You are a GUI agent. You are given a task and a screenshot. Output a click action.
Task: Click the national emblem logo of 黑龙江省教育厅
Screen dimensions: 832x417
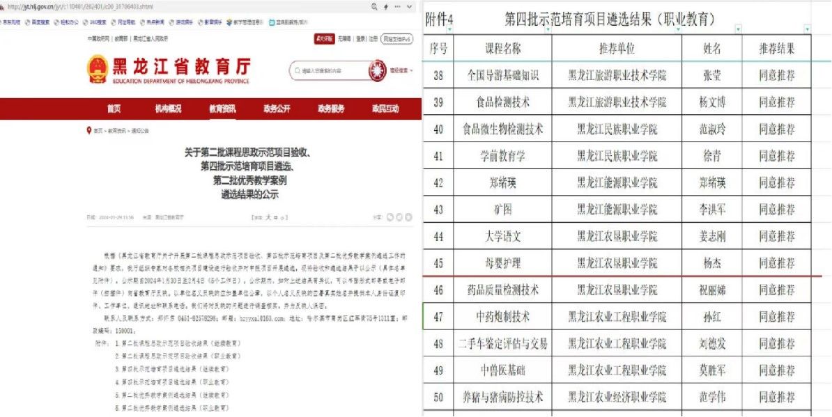pos(97,69)
